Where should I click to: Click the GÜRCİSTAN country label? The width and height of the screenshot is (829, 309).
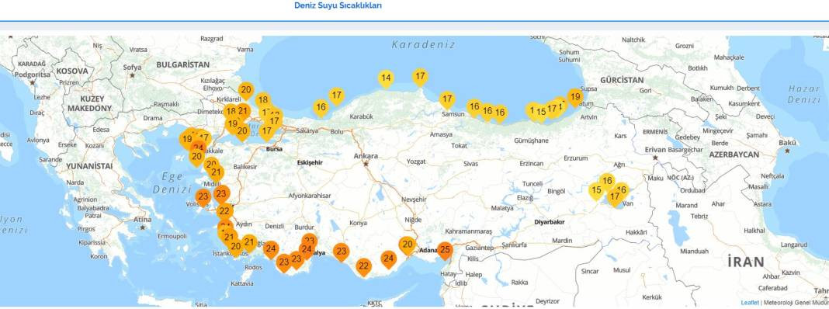(x=622, y=81)
